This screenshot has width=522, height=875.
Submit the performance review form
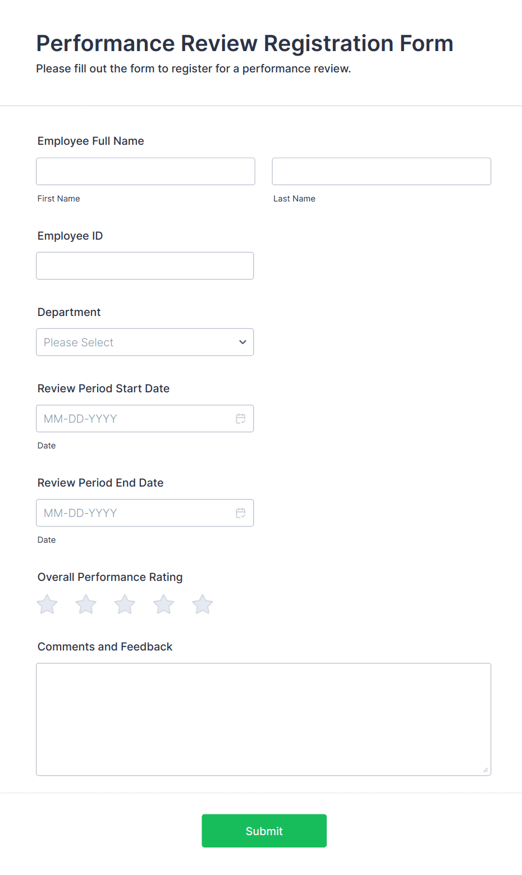264,831
